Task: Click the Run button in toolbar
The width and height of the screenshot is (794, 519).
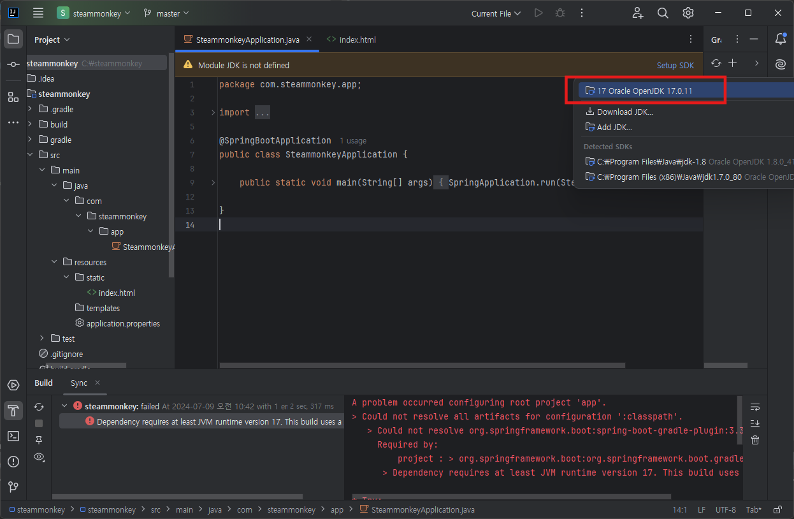Action: pyautogui.click(x=538, y=13)
